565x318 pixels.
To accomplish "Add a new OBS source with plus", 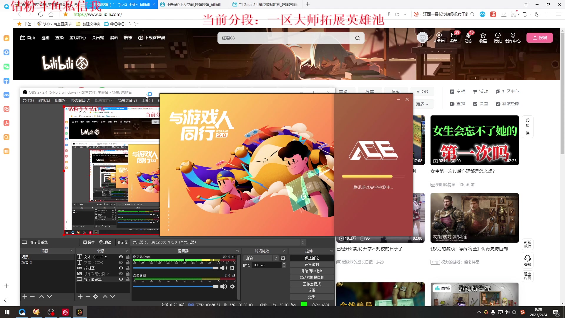I will (80, 297).
